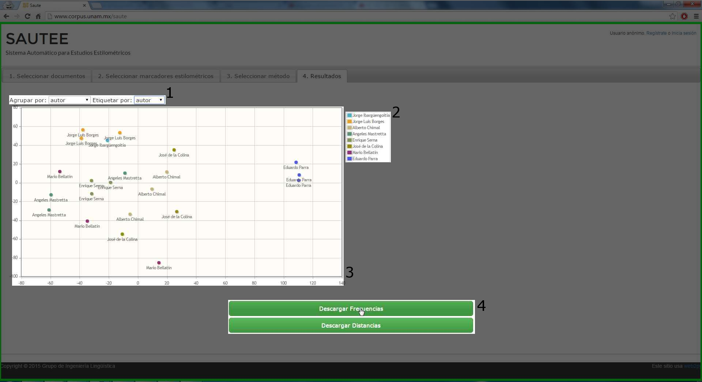Open the Agrupar por dropdown
Image resolution: width=702 pixels, height=382 pixels.
click(x=69, y=100)
